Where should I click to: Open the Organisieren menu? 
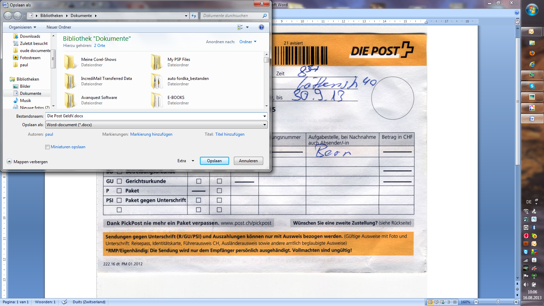point(22,27)
